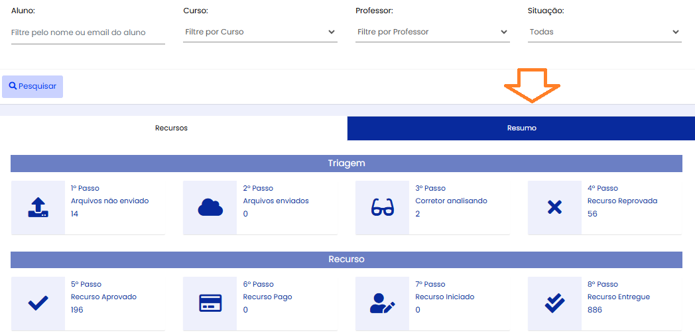Focus the Aluno name or email filter field
Image resolution: width=695 pixels, height=335 pixels.
[88, 32]
